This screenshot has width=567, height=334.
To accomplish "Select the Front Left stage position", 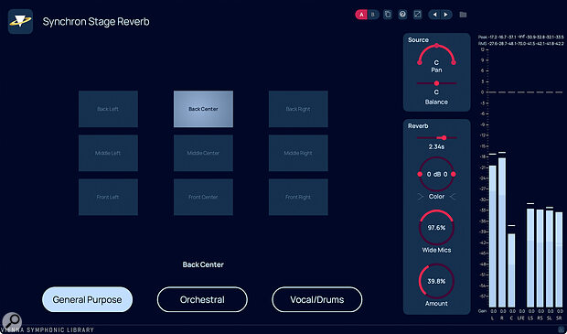I will 108,198.
